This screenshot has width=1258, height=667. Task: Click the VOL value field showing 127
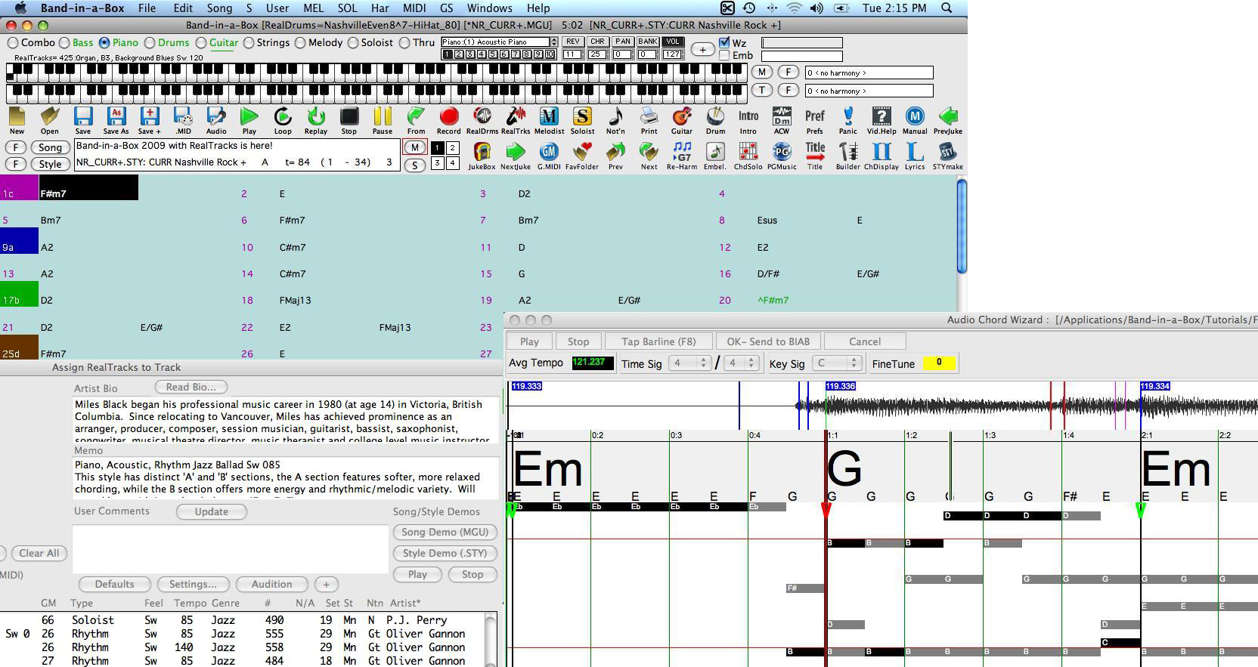coord(672,54)
